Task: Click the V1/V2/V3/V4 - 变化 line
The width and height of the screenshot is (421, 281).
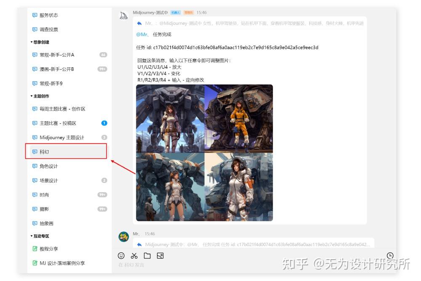Action: pos(159,74)
